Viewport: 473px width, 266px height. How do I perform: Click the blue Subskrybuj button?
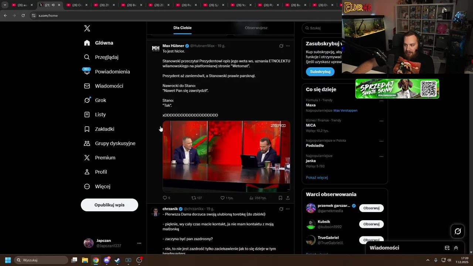coord(320,72)
